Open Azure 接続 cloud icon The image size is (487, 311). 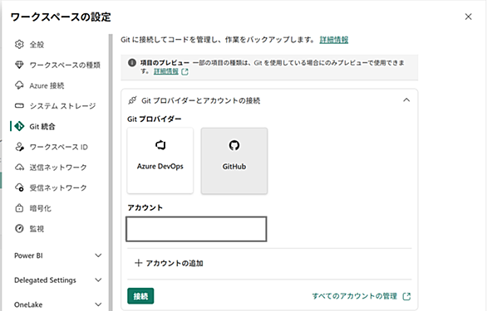pyautogui.click(x=19, y=85)
